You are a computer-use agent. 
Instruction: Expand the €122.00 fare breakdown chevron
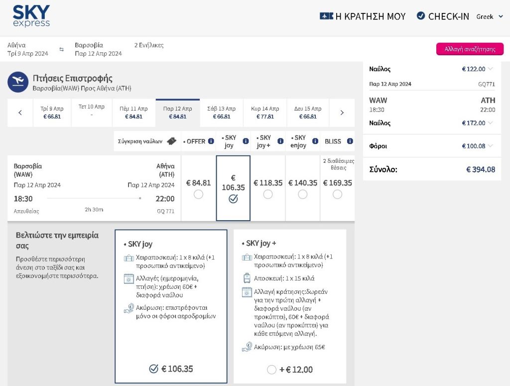[490, 69]
